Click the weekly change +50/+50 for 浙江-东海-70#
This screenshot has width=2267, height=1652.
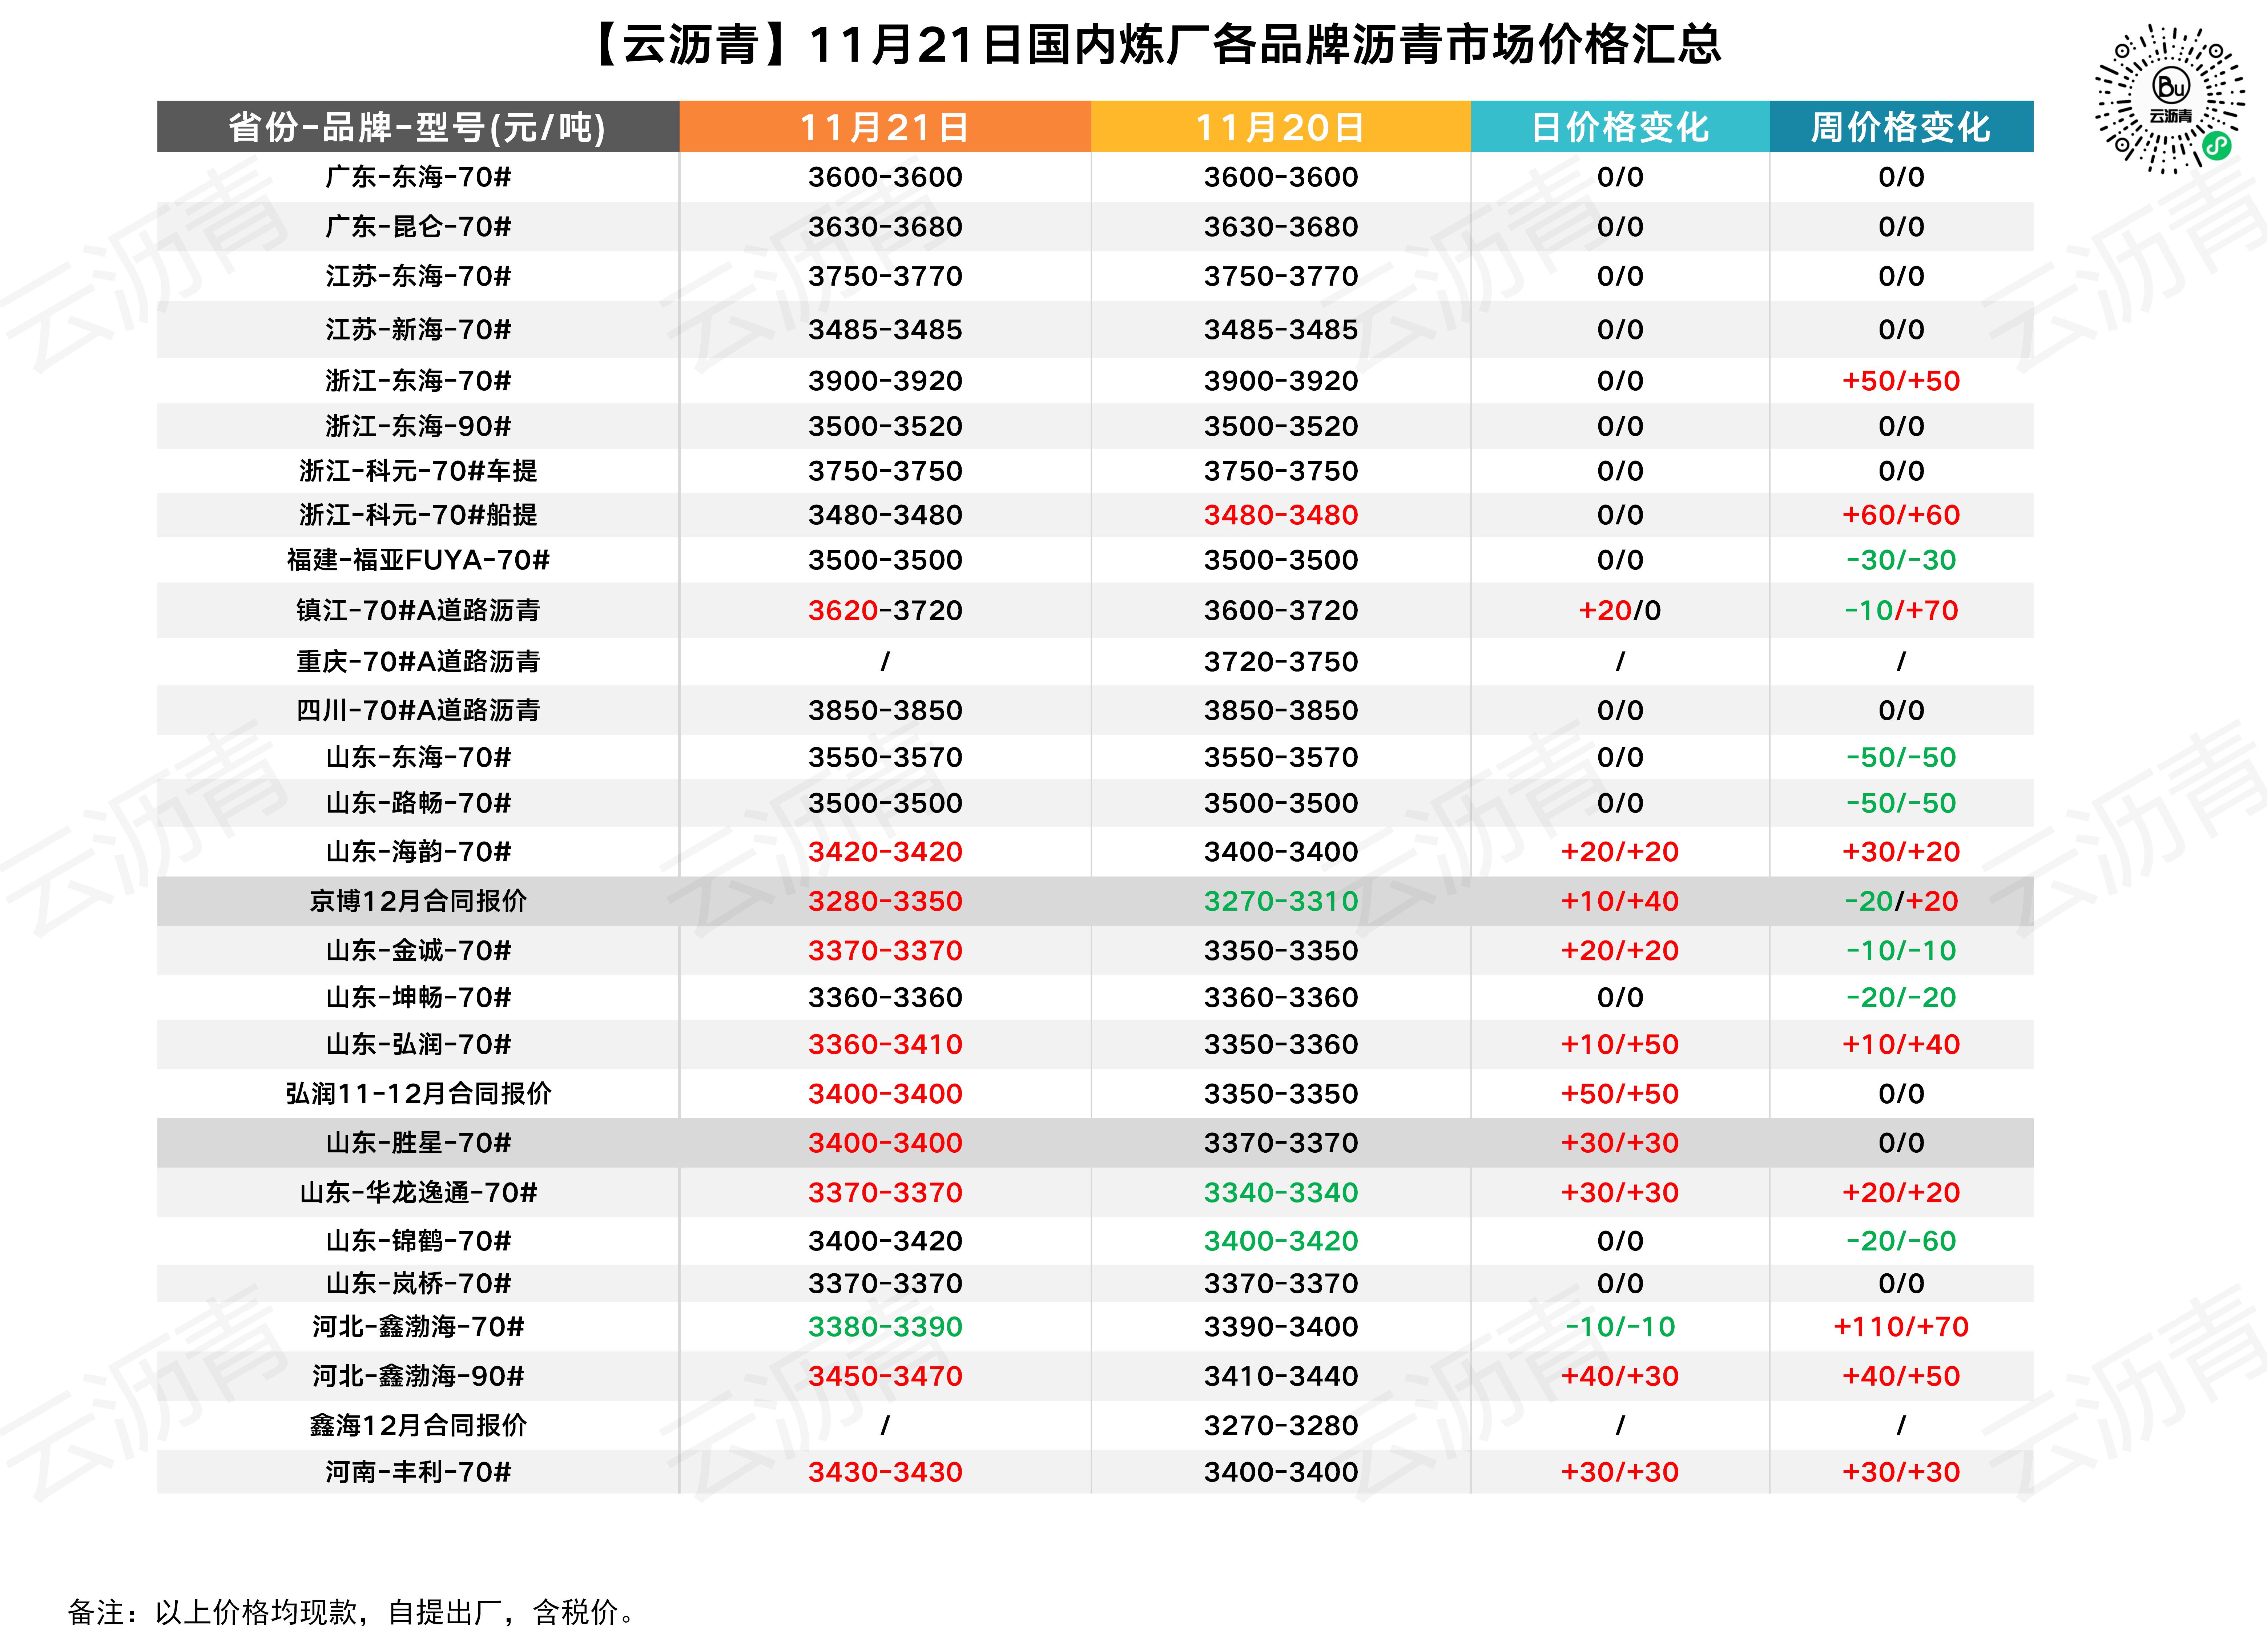point(1901,381)
